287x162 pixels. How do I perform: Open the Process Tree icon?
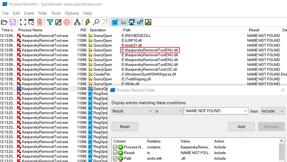[x=77, y=22]
